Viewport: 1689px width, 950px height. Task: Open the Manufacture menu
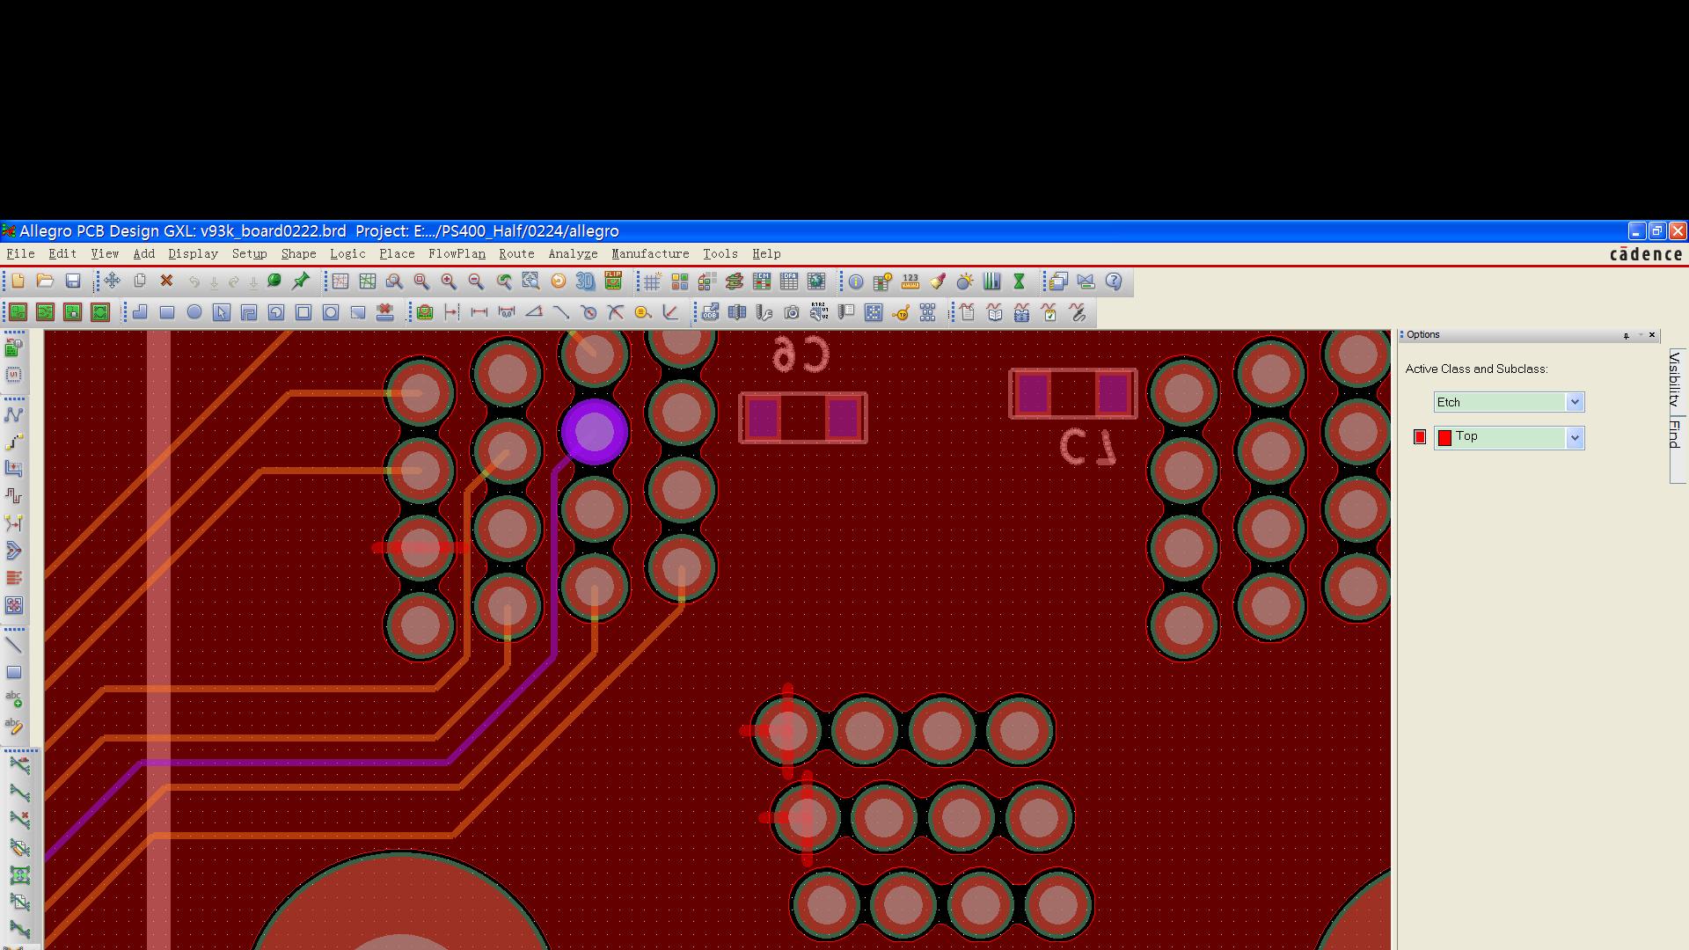pos(650,253)
